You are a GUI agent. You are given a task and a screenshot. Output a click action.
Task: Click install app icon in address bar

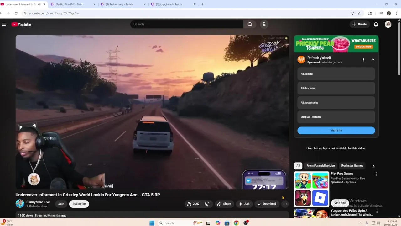[x=352, y=13]
